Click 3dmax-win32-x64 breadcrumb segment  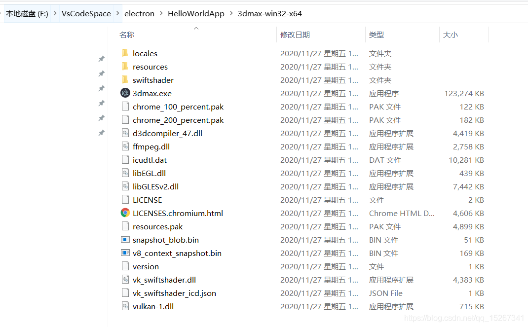coord(270,14)
